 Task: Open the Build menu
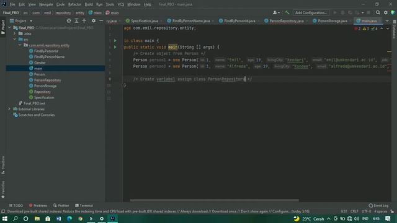89,4
